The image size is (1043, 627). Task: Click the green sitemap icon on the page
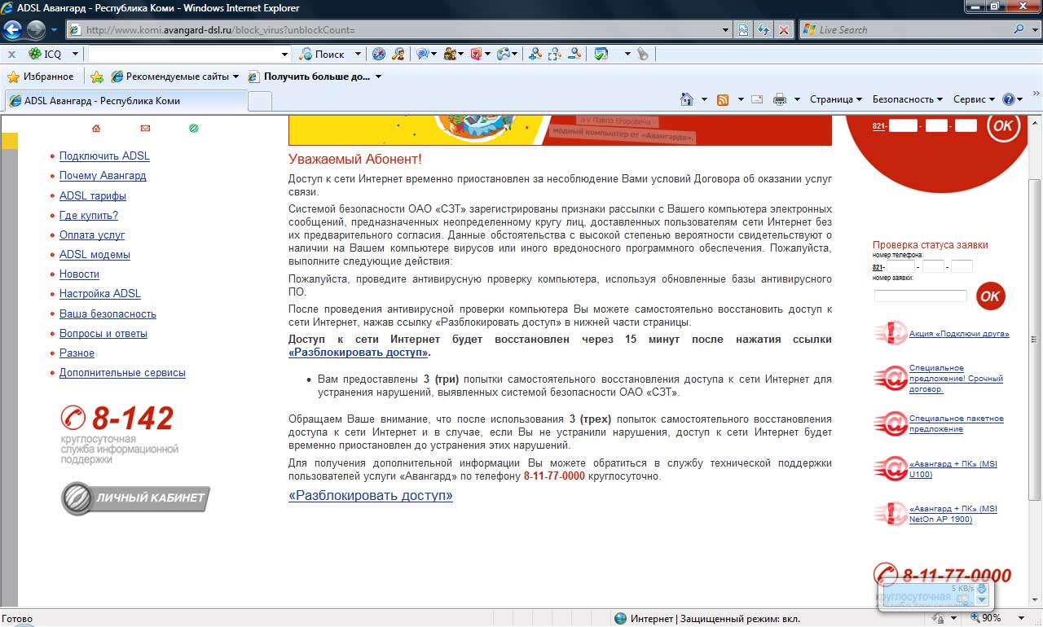point(193,129)
